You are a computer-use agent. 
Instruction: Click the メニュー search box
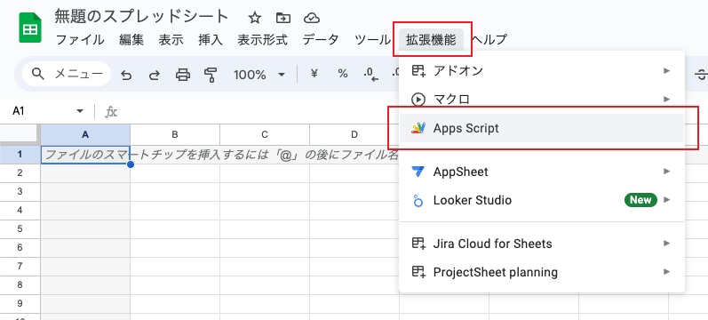point(67,74)
